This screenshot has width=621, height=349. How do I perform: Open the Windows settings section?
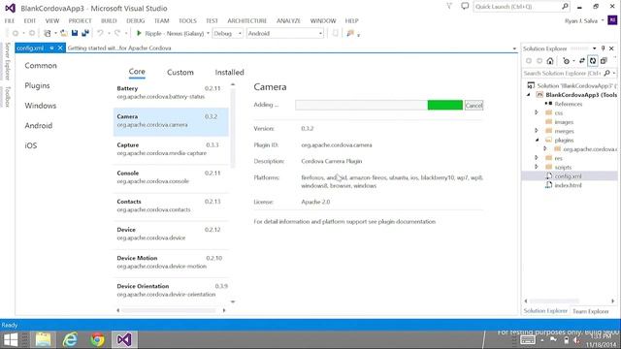point(41,106)
